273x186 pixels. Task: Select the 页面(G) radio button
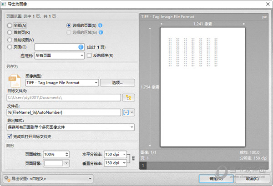click(x=10, y=47)
